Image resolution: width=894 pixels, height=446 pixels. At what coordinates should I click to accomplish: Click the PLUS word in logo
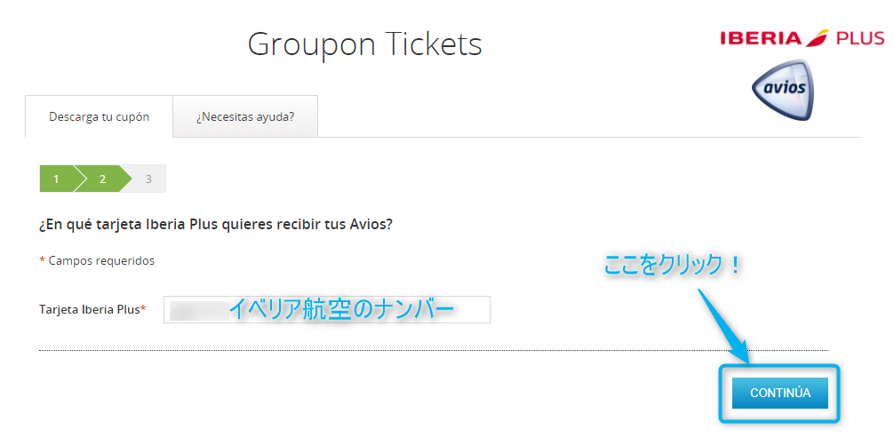[x=859, y=38]
